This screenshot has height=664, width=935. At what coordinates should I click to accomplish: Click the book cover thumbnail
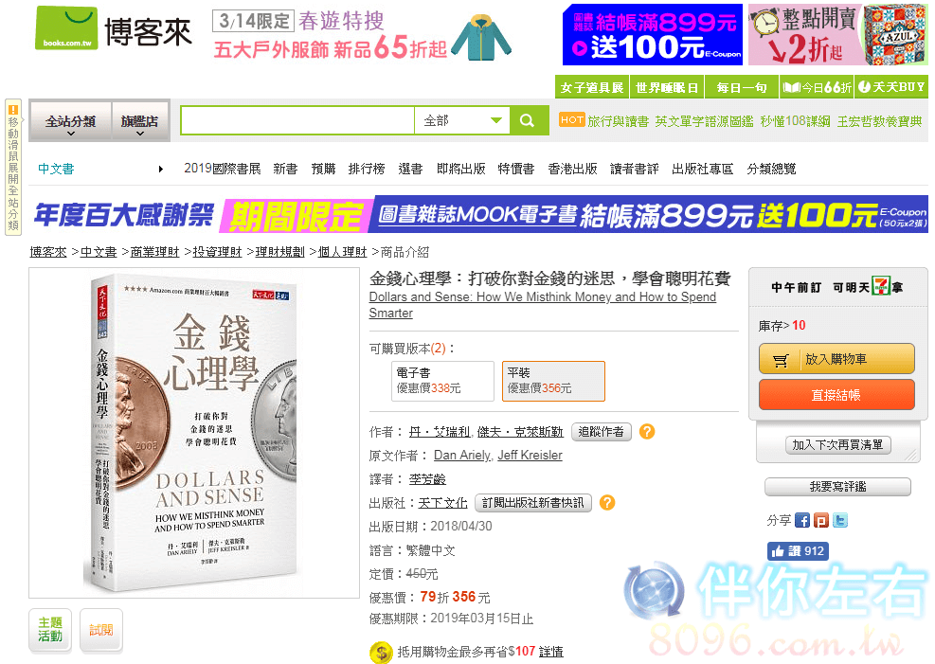click(194, 433)
